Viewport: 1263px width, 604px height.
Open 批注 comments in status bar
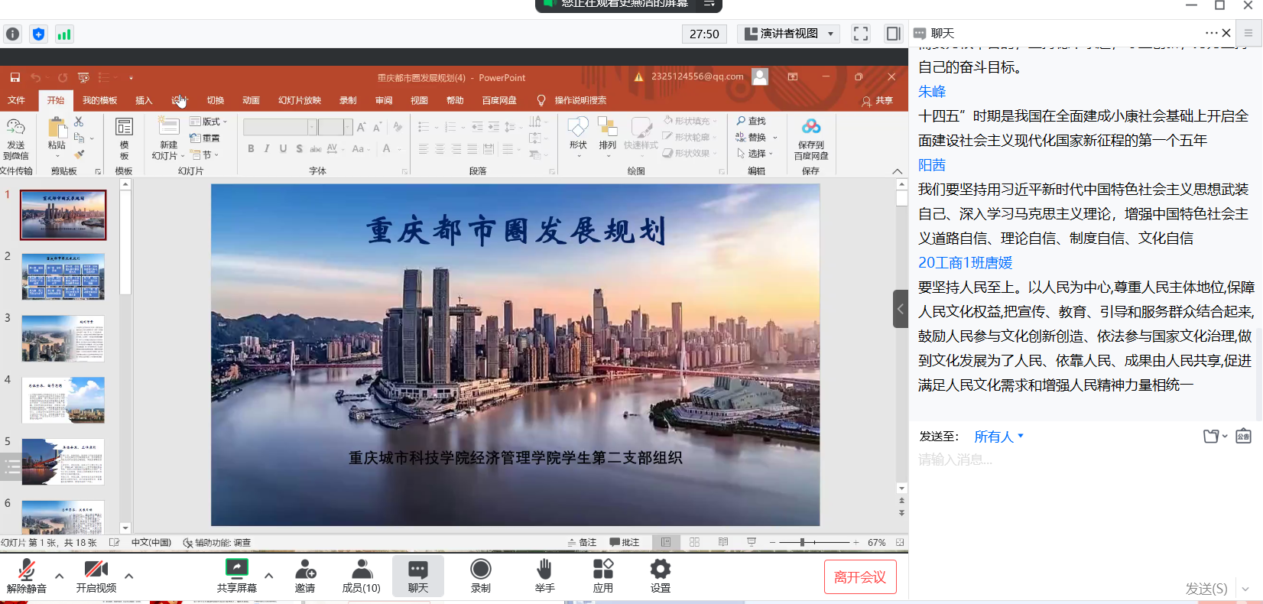(625, 542)
